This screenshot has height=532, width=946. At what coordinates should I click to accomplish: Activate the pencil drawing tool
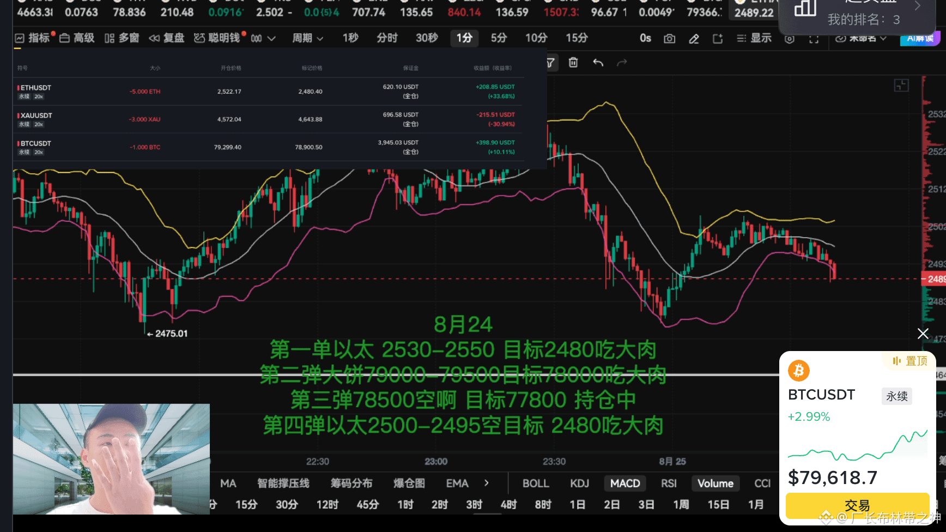[x=694, y=39]
